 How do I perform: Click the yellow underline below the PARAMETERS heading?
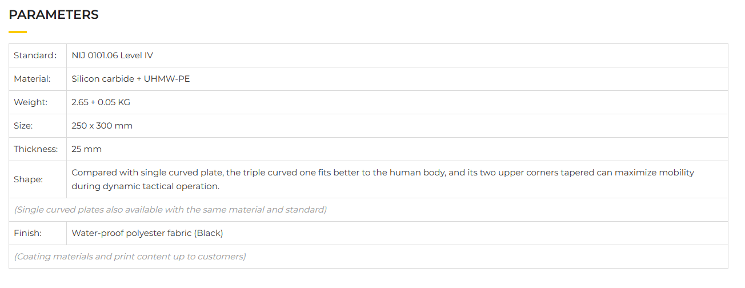coord(18,32)
